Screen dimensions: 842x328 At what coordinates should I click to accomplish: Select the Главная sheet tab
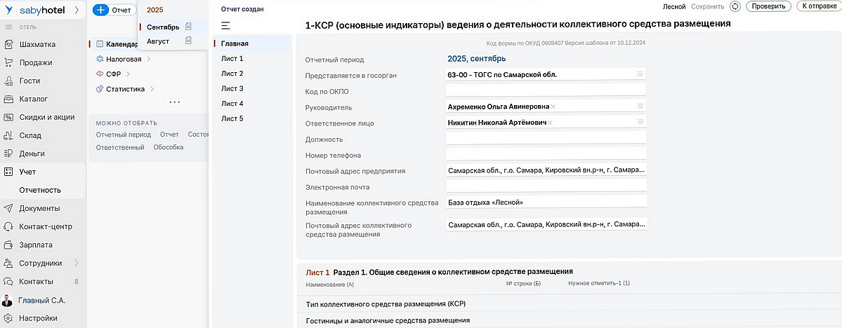coord(235,43)
